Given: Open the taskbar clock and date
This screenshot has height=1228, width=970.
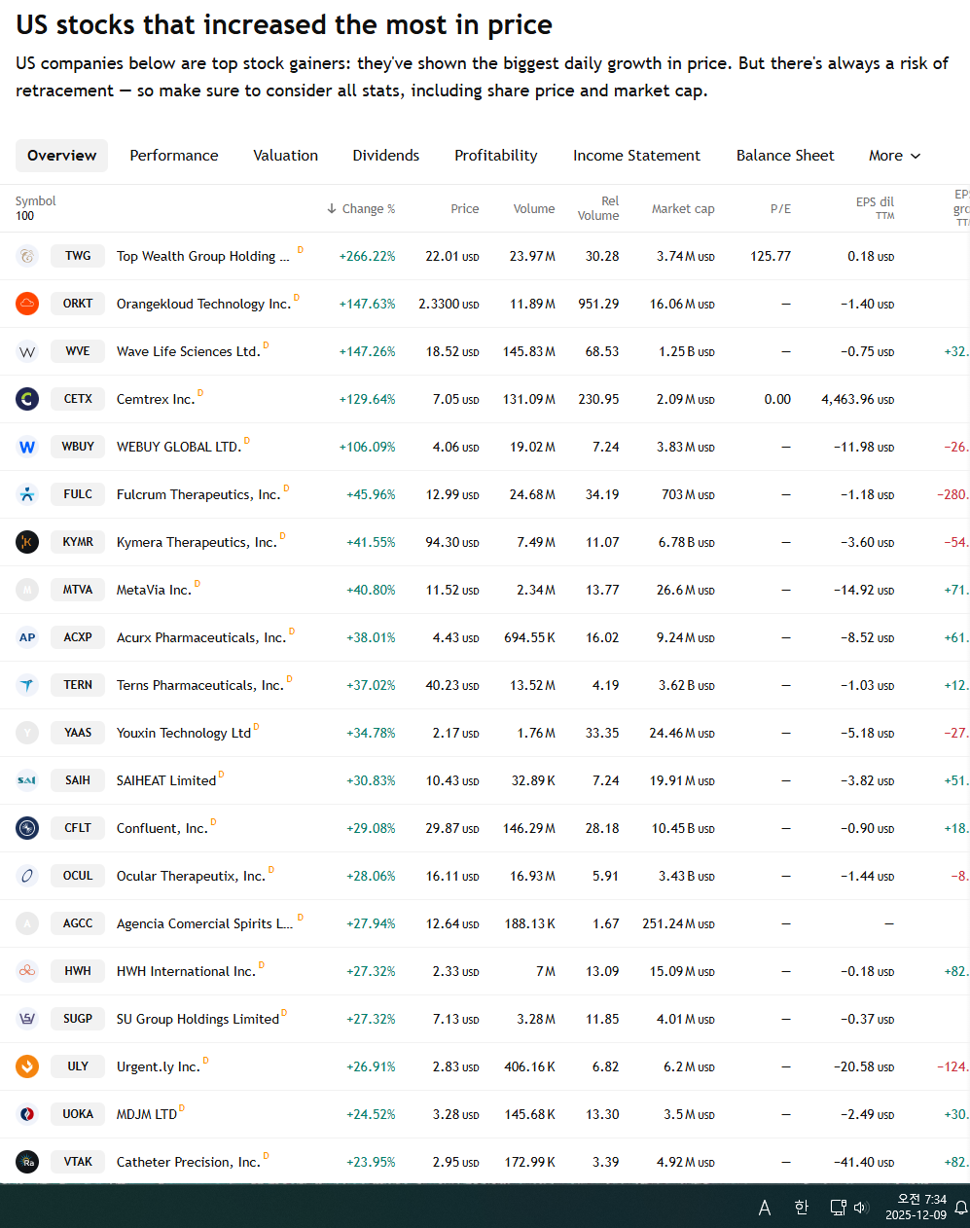Looking at the screenshot, I should [x=916, y=1208].
